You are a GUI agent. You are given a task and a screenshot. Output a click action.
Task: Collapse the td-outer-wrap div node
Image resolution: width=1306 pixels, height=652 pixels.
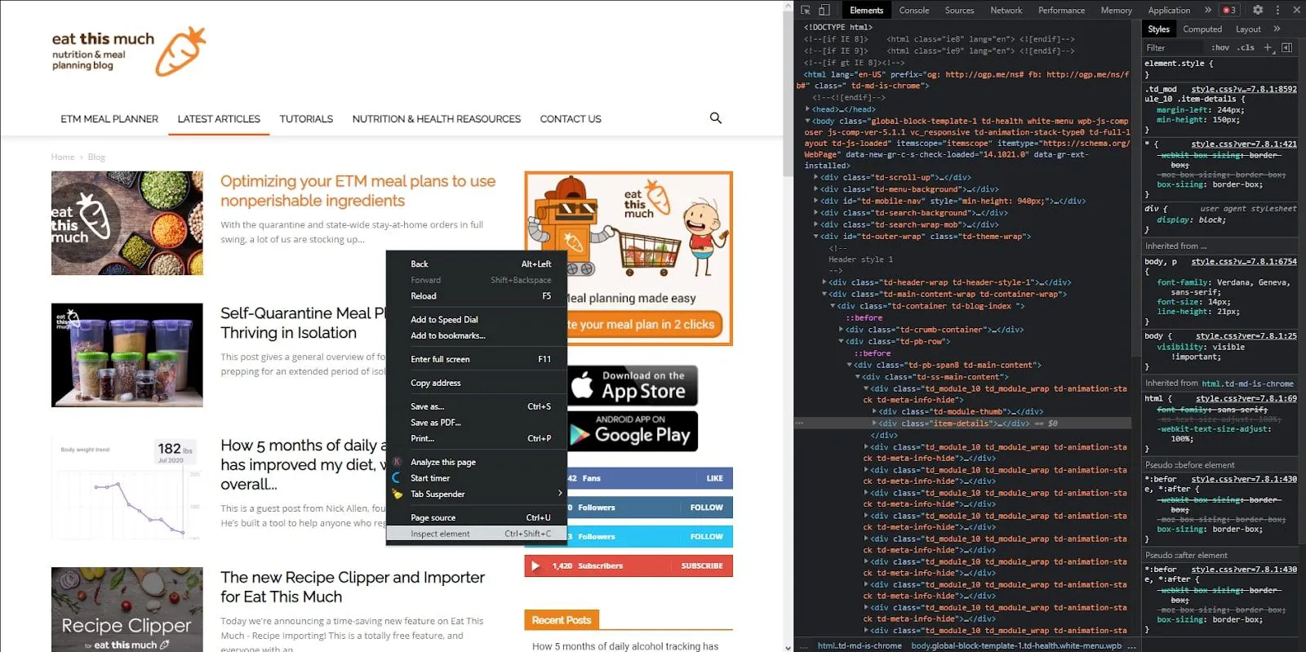[x=815, y=237]
